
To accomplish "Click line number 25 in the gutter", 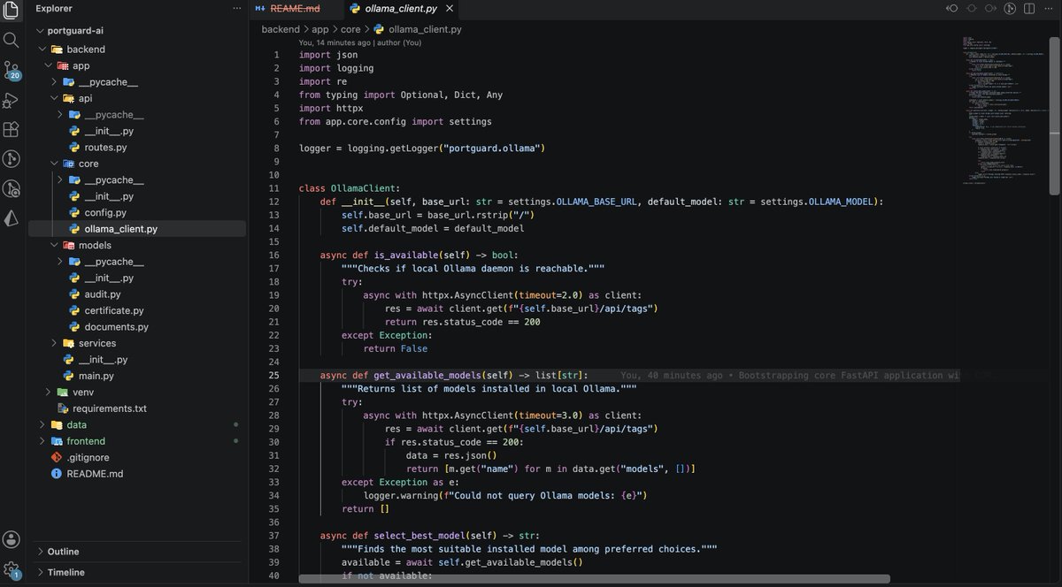I will point(273,376).
